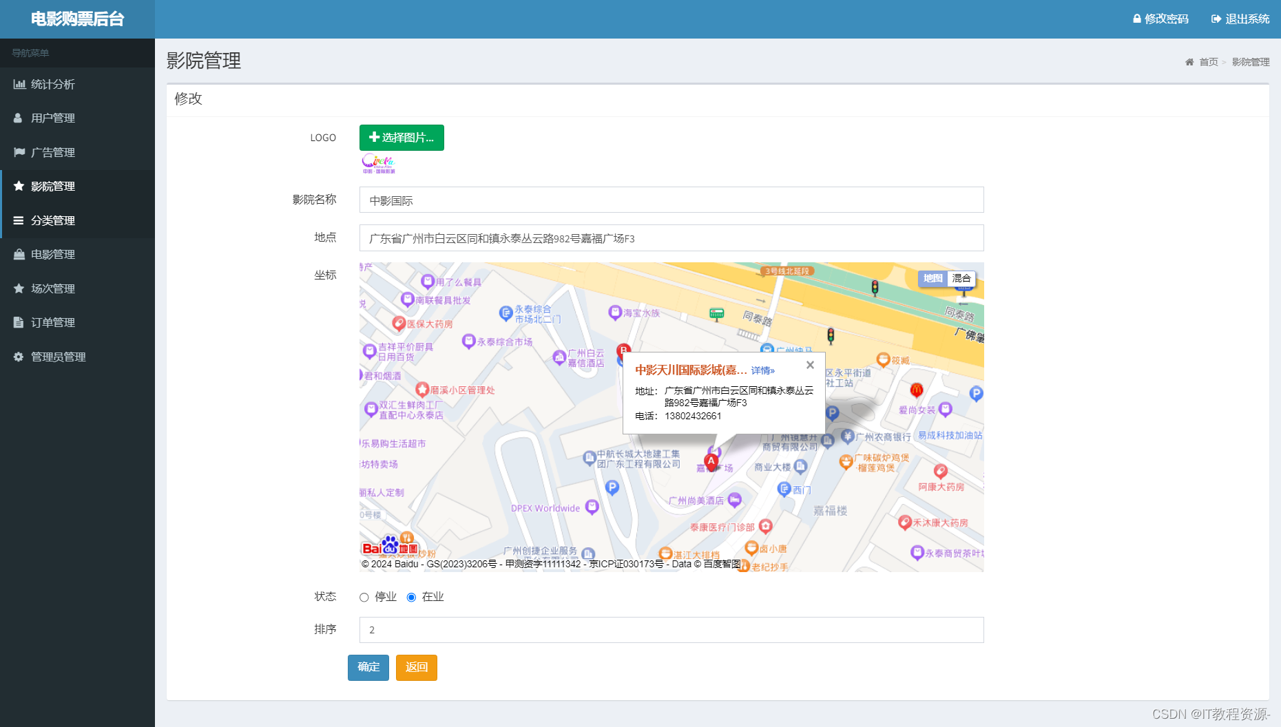Click the 地点 address input field
1281x727 pixels.
coord(671,238)
